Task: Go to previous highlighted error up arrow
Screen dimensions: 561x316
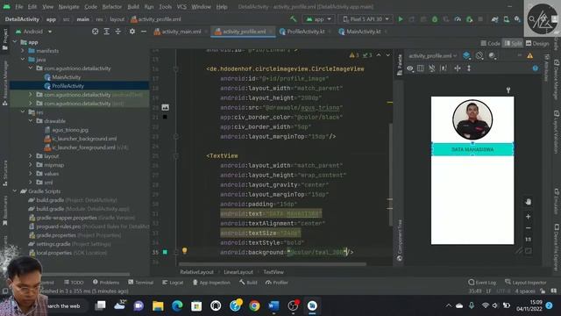Action: point(379,55)
